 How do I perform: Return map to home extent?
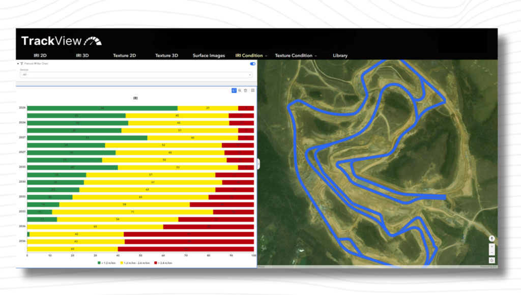coord(492,260)
